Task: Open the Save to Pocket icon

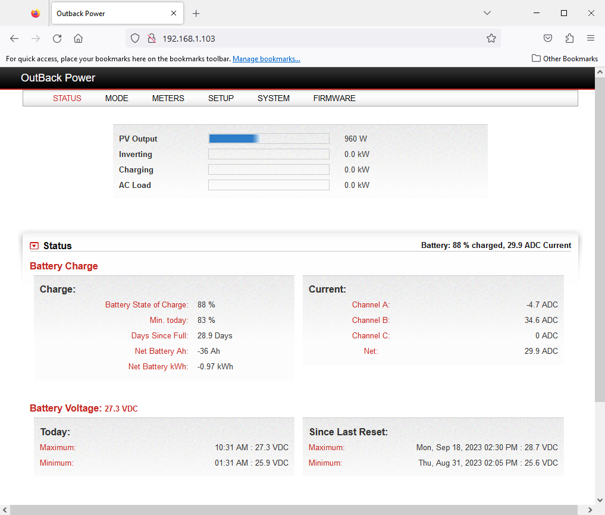Action: point(548,39)
